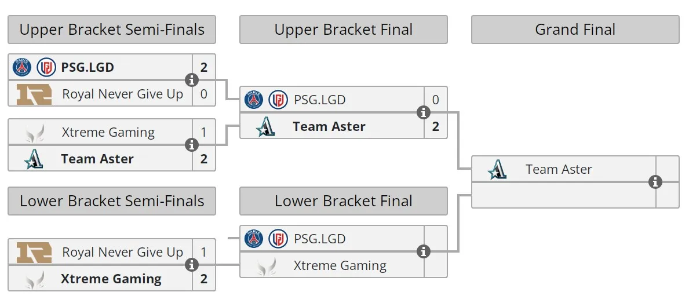This screenshot has height=303, width=689.
Task: Open the Lower Bracket Semi-Finals match info icon
Action: pyautogui.click(x=192, y=265)
